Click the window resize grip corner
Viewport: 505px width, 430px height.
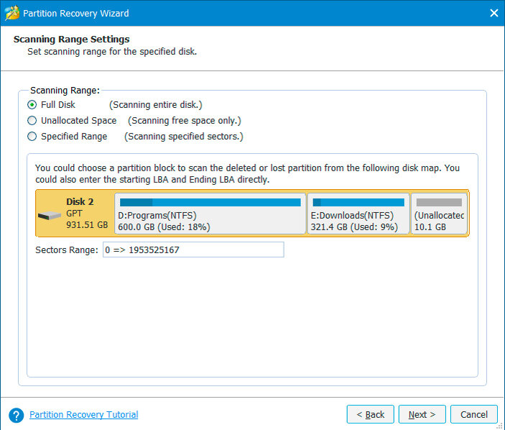pos(499,426)
